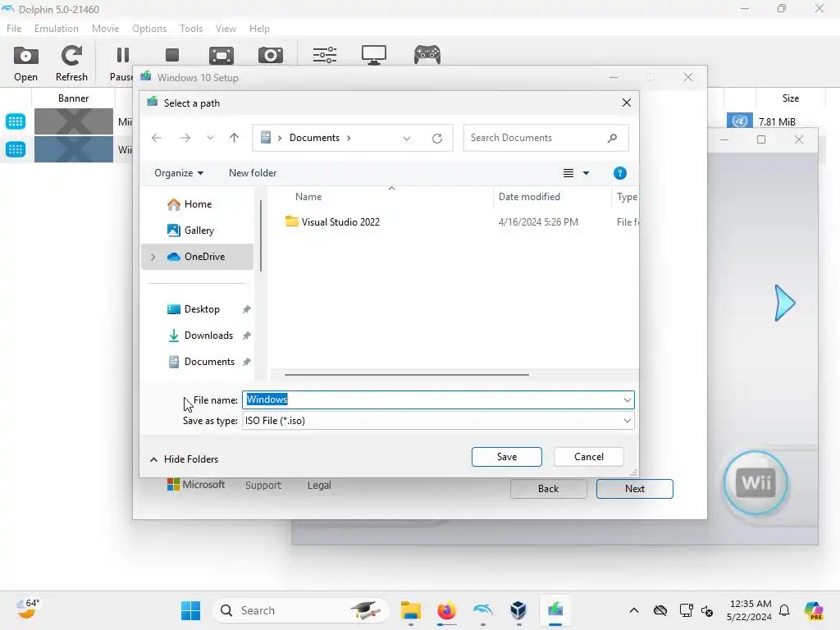
Task: Click blue next-page arrow in Wii menu
Action: pyautogui.click(x=785, y=304)
